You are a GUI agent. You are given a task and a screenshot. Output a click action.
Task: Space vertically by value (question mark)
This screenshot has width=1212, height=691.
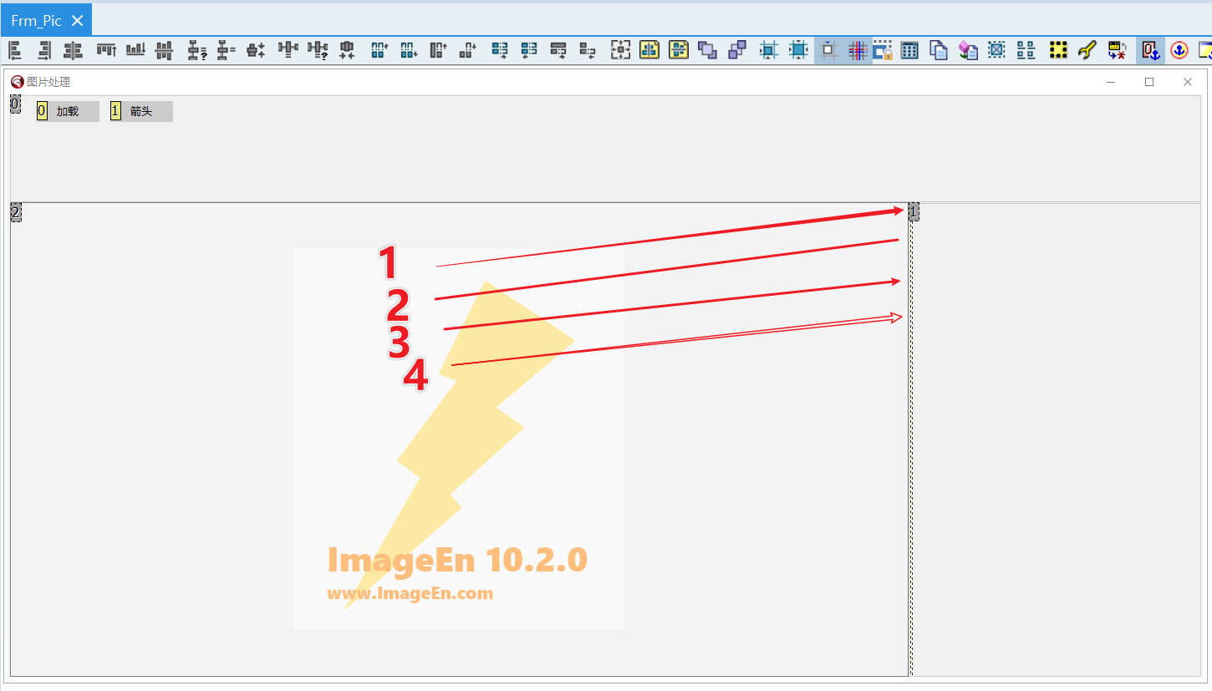(x=197, y=51)
